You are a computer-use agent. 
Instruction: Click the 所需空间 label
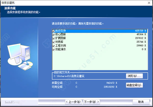(57, 83)
